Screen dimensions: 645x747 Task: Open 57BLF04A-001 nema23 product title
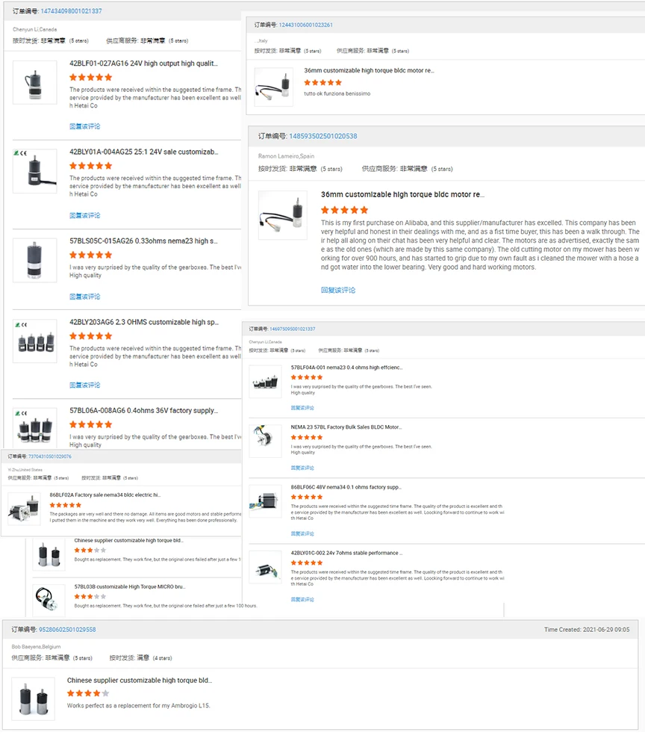pyautogui.click(x=346, y=368)
